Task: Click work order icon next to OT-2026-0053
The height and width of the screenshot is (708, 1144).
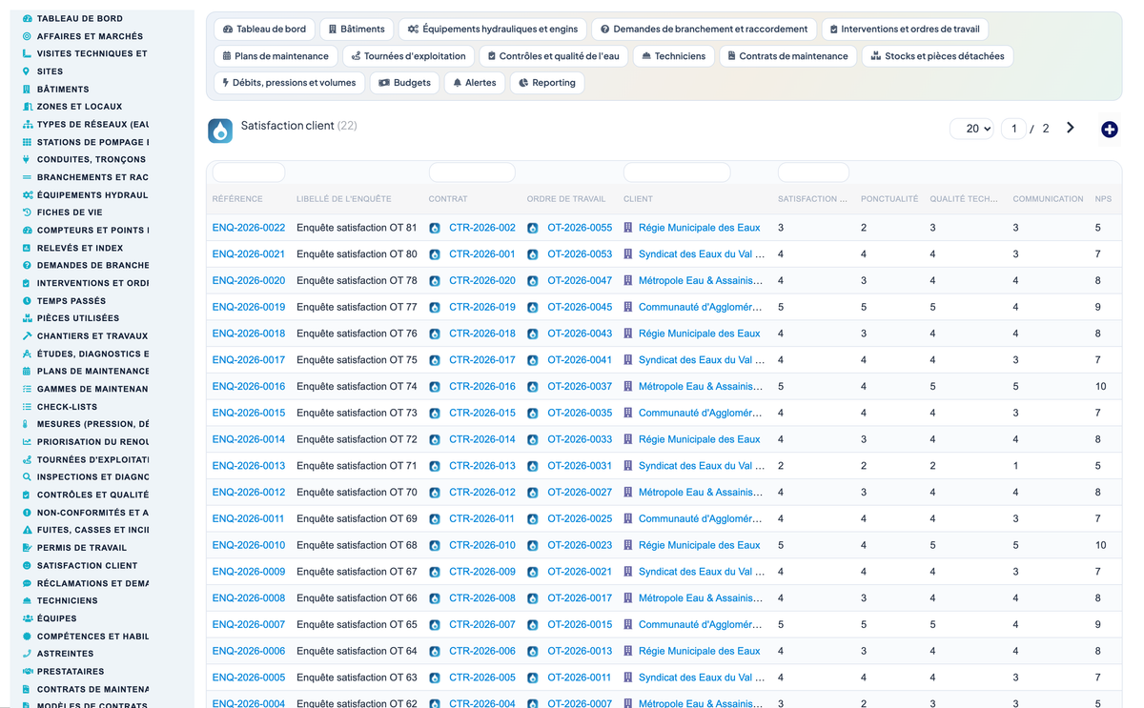Action: click(x=533, y=255)
